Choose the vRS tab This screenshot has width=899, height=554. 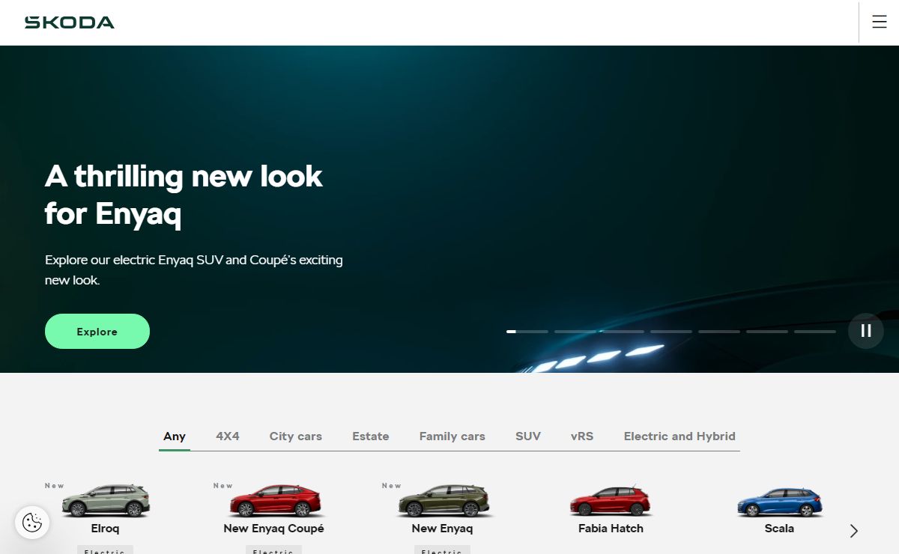pos(582,436)
